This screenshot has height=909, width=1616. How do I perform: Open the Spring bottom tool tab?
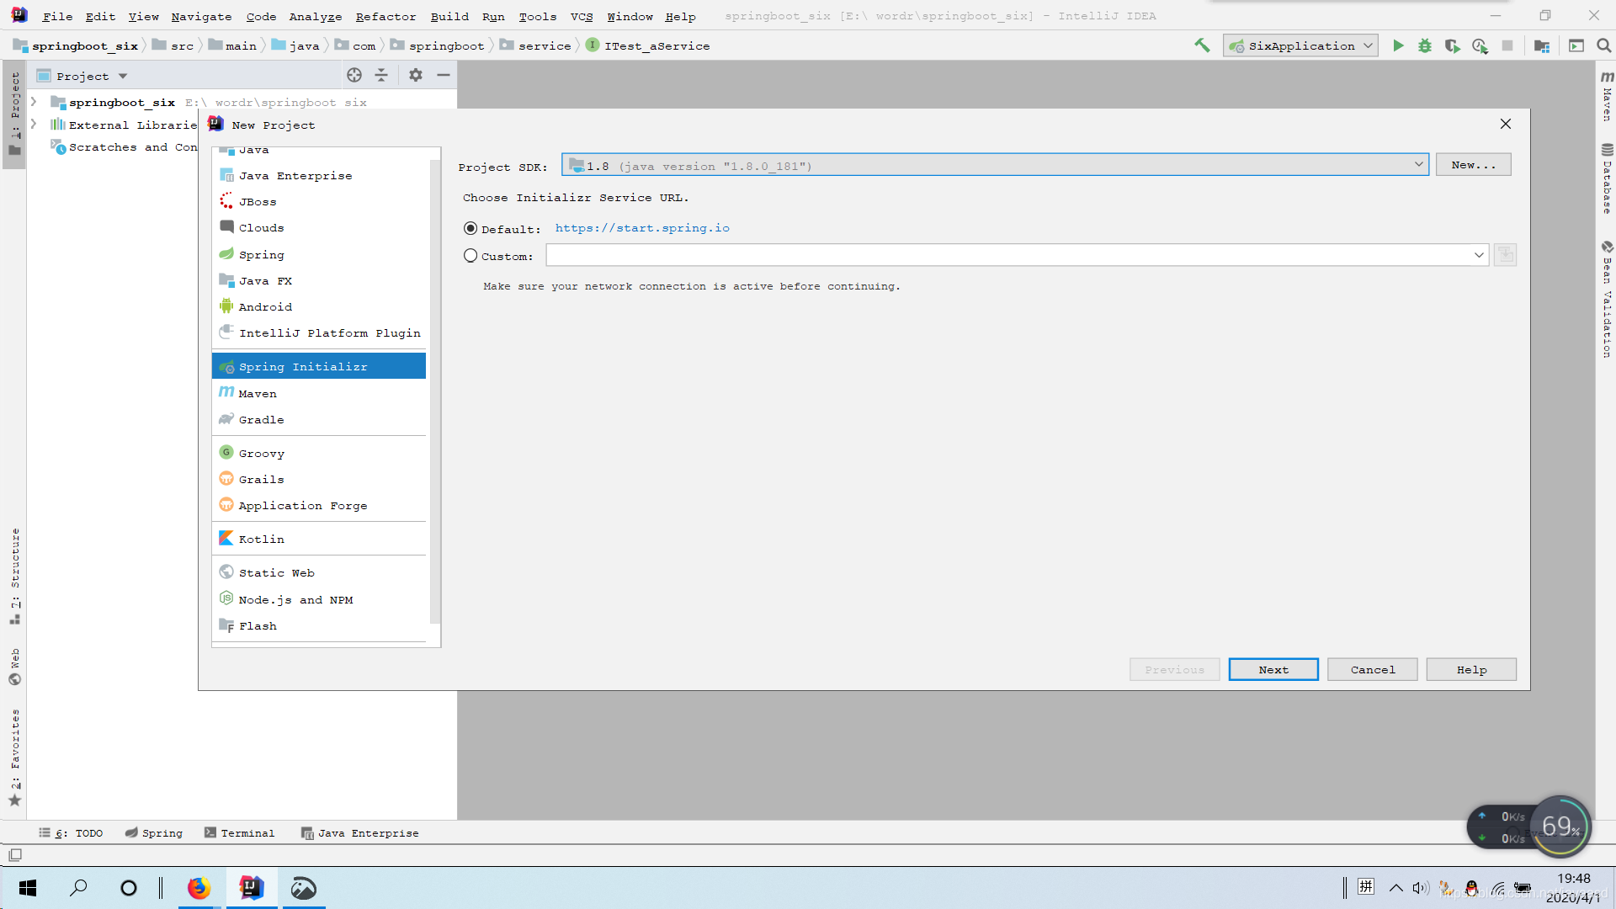click(x=154, y=832)
